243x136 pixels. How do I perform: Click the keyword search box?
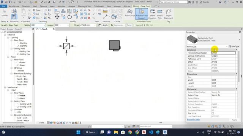point(173,2)
